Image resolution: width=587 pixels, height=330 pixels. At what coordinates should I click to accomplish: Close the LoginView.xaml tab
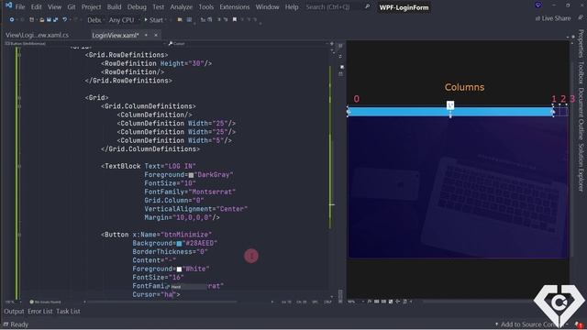point(156,35)
